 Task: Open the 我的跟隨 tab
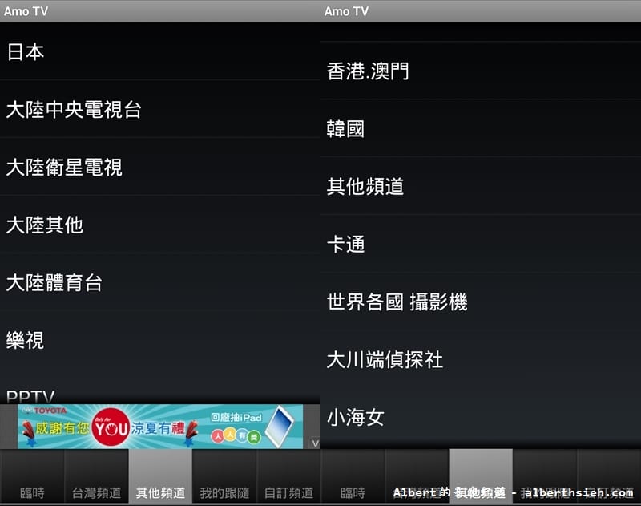coord(224,476)
